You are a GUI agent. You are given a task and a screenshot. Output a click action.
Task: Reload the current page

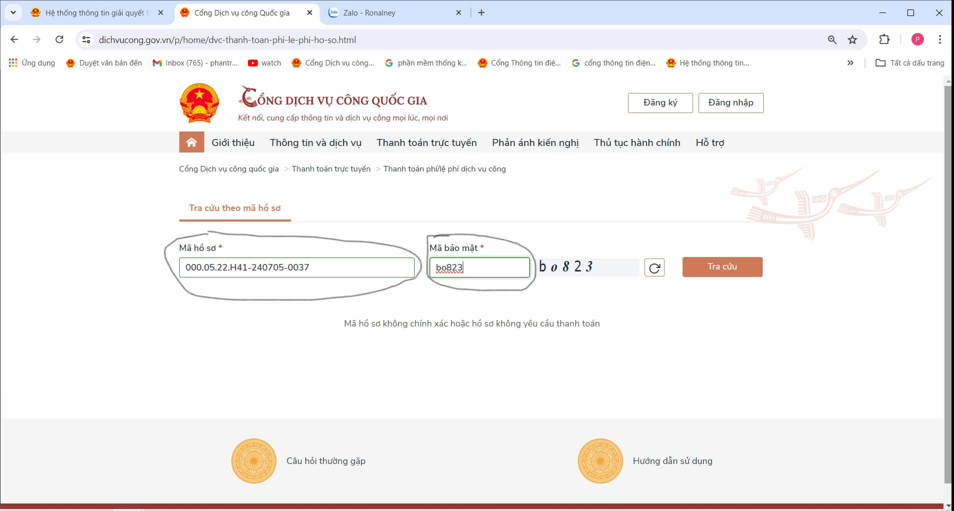tap(59, 39)
